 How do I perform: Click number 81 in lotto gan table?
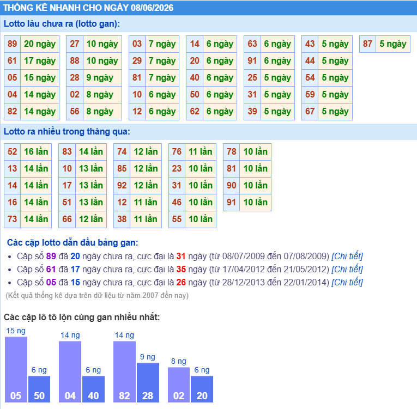click(137, 77)
